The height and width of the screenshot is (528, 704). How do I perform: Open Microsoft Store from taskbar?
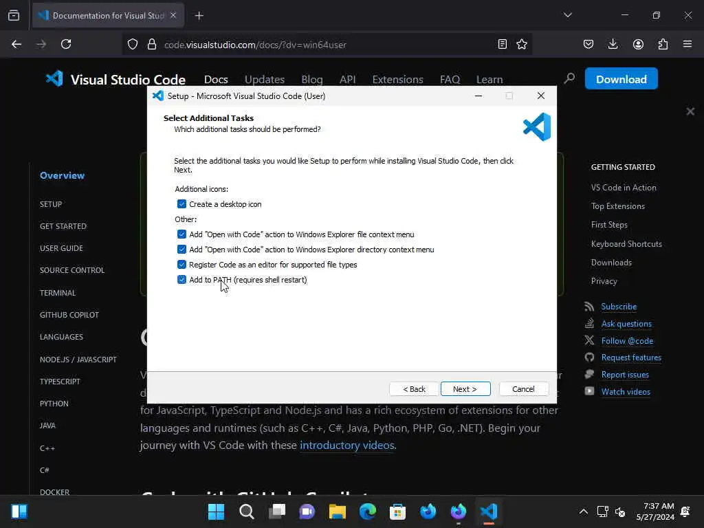pyautogui.click(x=397, y=511)
